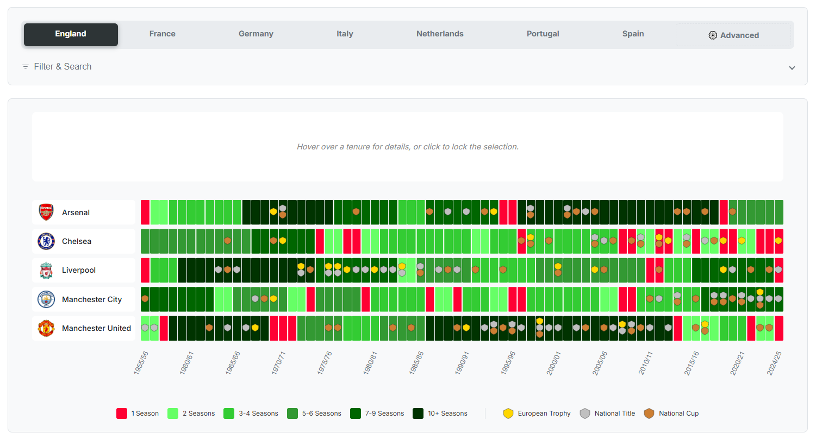Click Arsenal's 2024/25 tenure cell
Viewport: 816px width, 439px height.
(779, 212)
